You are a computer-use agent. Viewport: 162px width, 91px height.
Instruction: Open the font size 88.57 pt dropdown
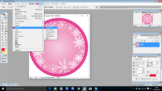(x=143, y=63)
